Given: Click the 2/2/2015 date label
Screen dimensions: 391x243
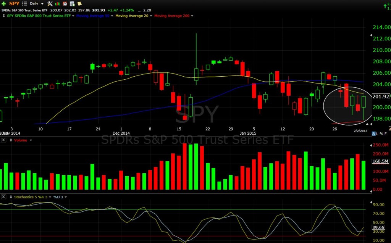Looking at the screenshot, I should (360, 130).
